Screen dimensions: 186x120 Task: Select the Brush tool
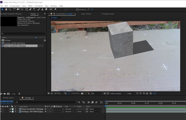(x=39, y=9)
